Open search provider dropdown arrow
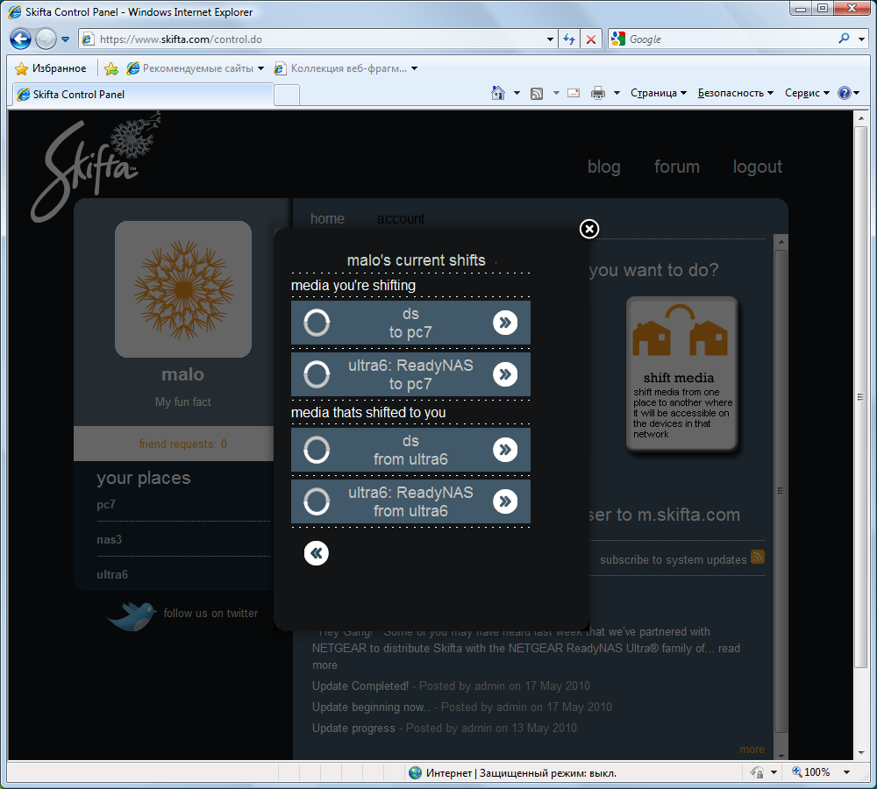This screenshot has height=789, width=877. pyautogui.click(x=862, y=39)
